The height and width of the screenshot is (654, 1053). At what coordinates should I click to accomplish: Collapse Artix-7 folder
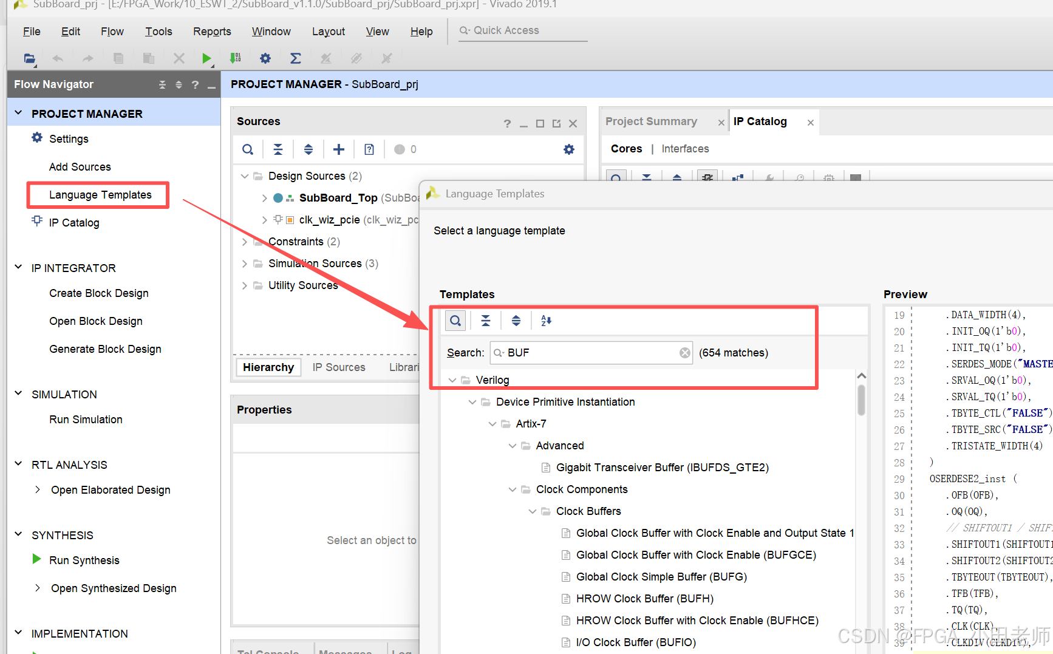[492, 424]
